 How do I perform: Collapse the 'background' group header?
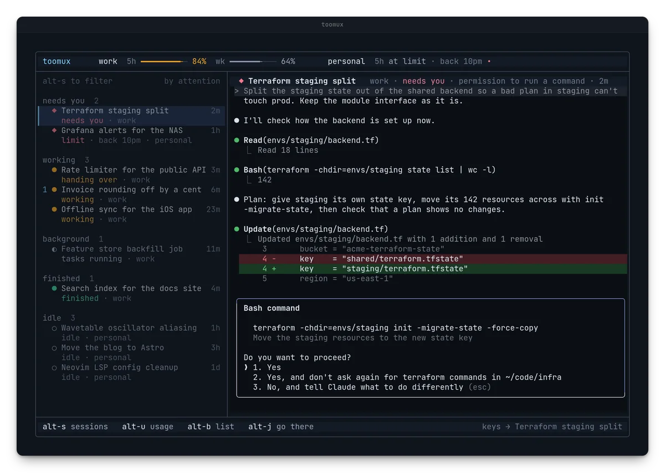pos(73,239)
